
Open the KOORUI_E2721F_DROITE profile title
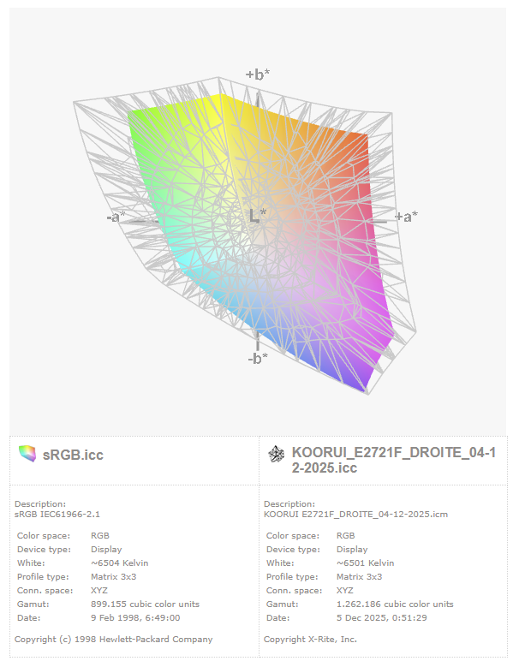(x=392, y=460)
